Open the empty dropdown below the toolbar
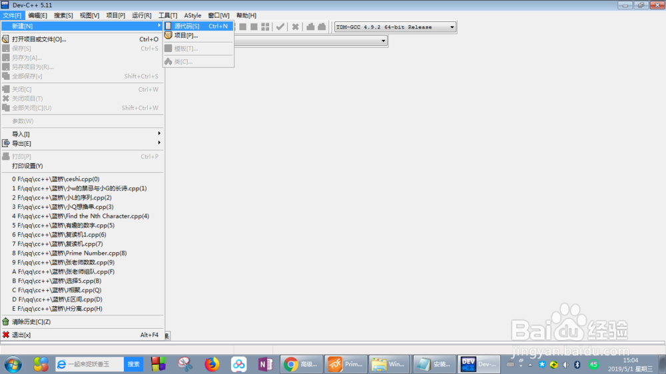This screenshot has height=374, width=666. [383, 41]
